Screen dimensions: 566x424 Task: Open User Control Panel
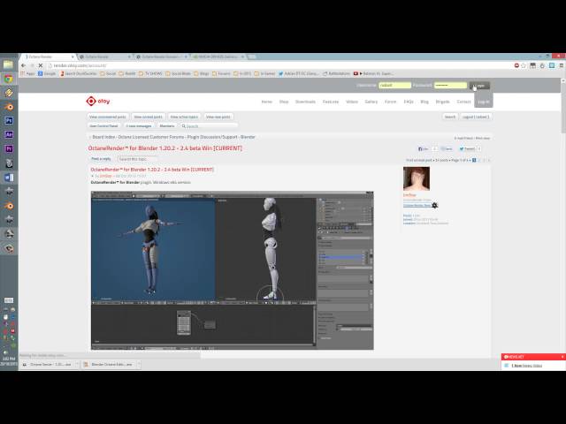coord(103,126)
